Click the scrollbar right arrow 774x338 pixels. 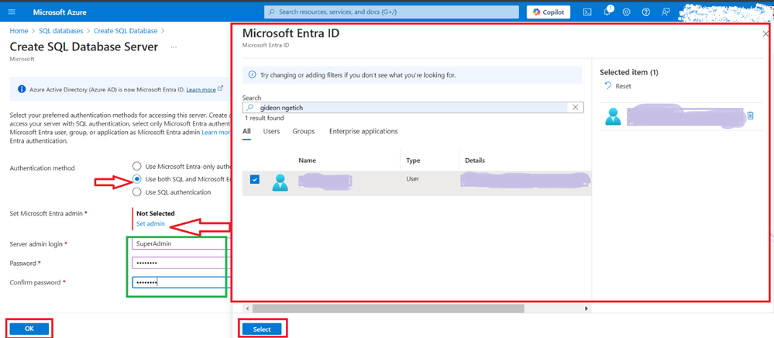click(x=587, y=309)
